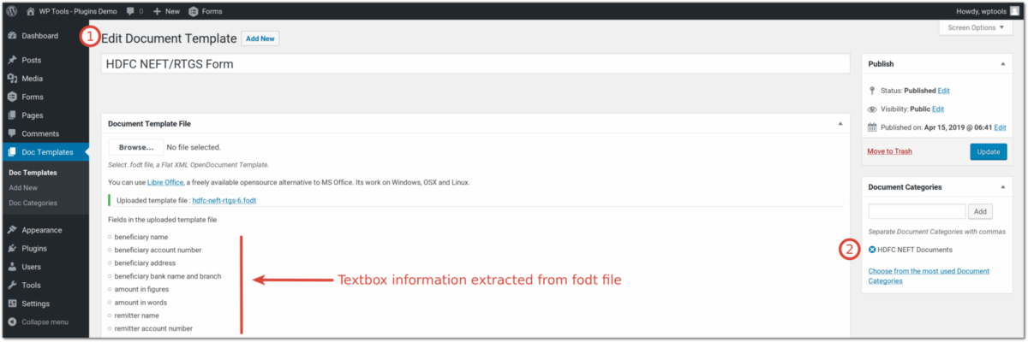Open the Dashboard sidebar item
This screenshot has width=1028, height=342.
[x=43, y=36]
